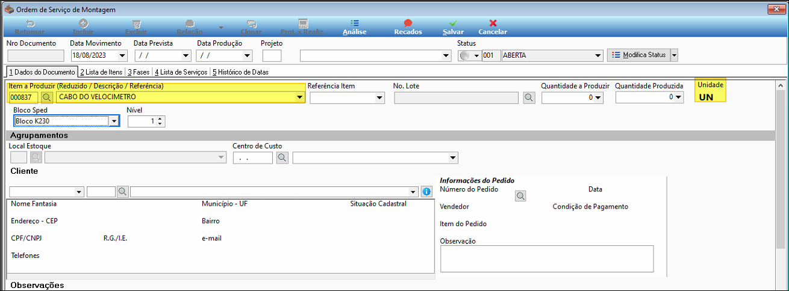Viewport: 789px width, 291px height.
Task: Cancel with the Cancelar button
Action: [493, 27]
